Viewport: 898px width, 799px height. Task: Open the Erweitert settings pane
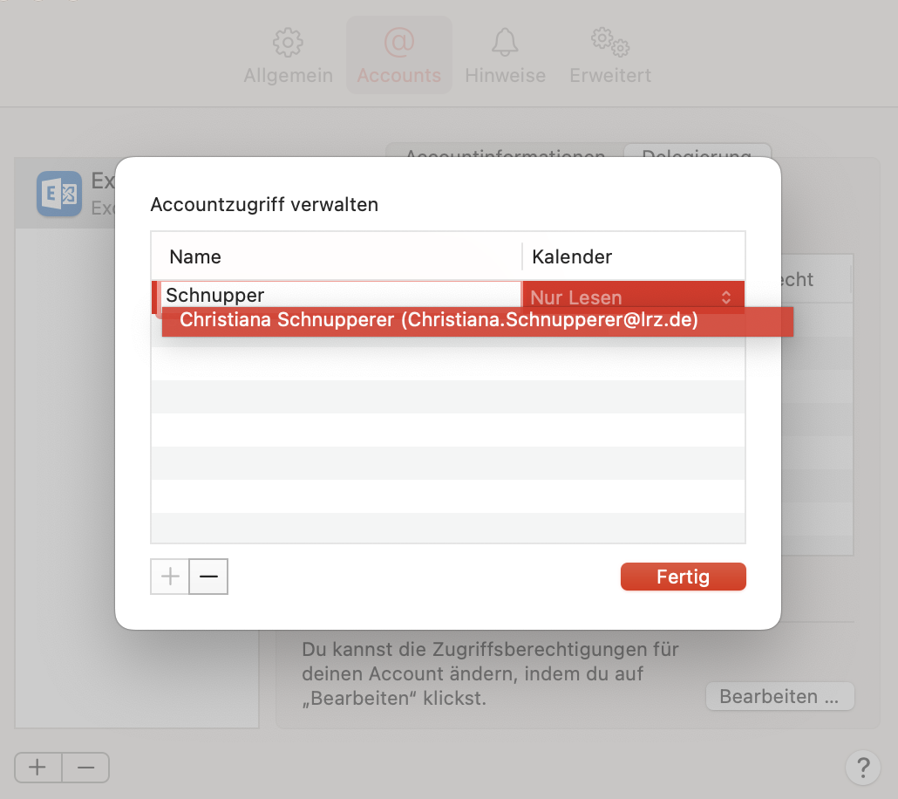tap(609, 52)
